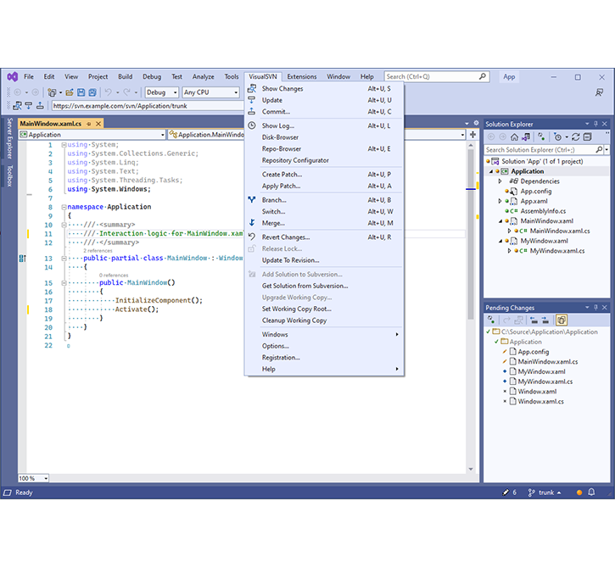Click the pencil changes count in status bar
The width and height of the screenshot is (615, 568).
[x=510, y=493]
